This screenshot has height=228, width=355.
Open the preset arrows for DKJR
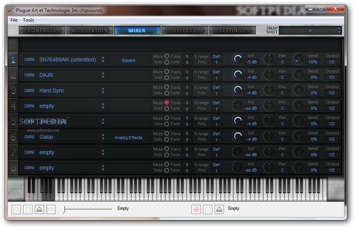click(x=103, y=75)
